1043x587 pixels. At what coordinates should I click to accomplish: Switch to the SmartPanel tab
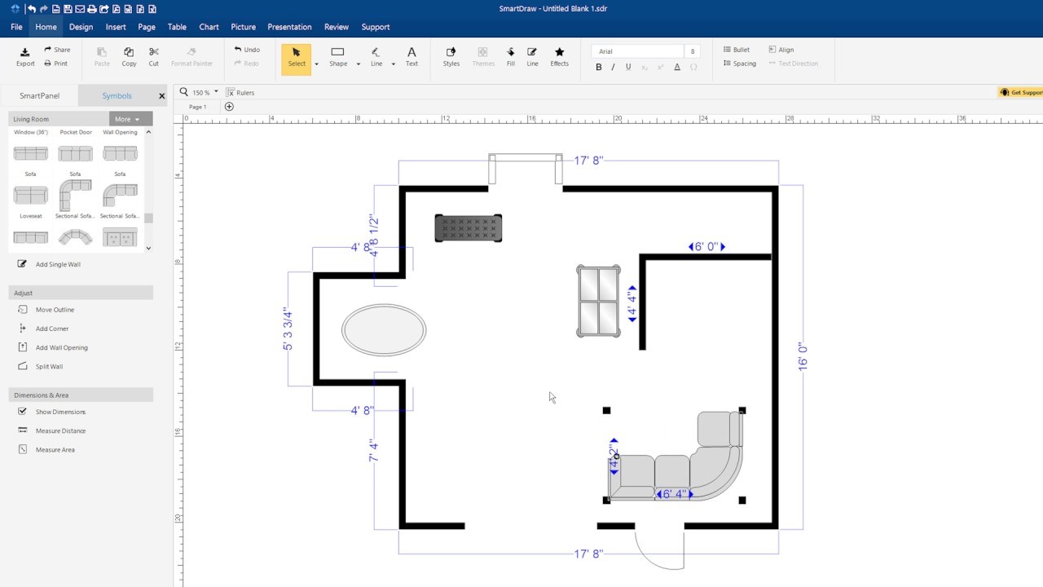pos(38,95)
